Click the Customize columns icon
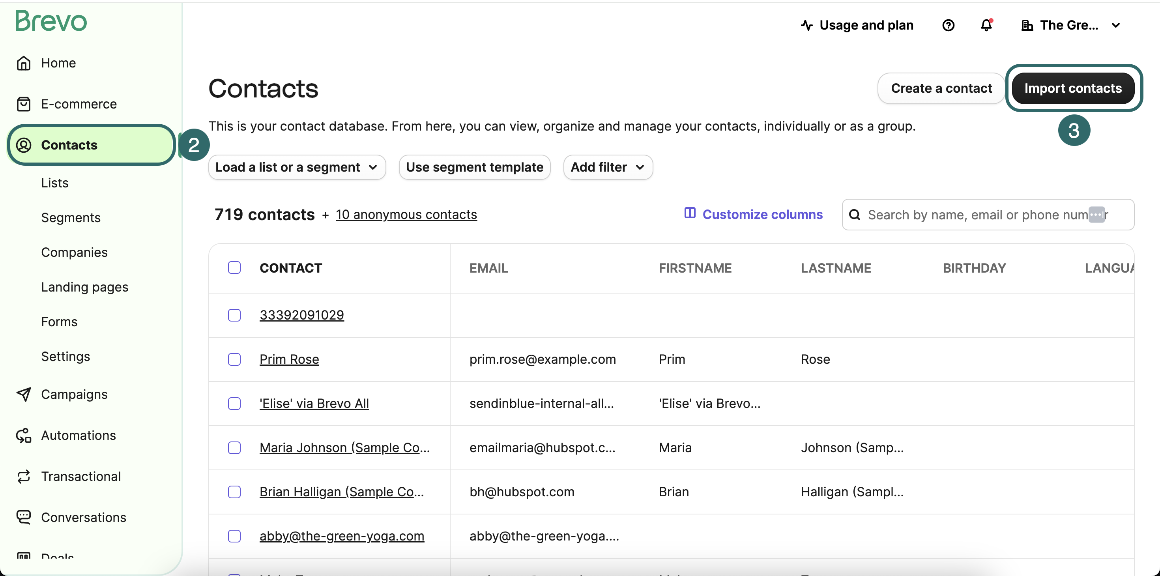The height and width of the screenshot is (576, 1160). point(689,213)
